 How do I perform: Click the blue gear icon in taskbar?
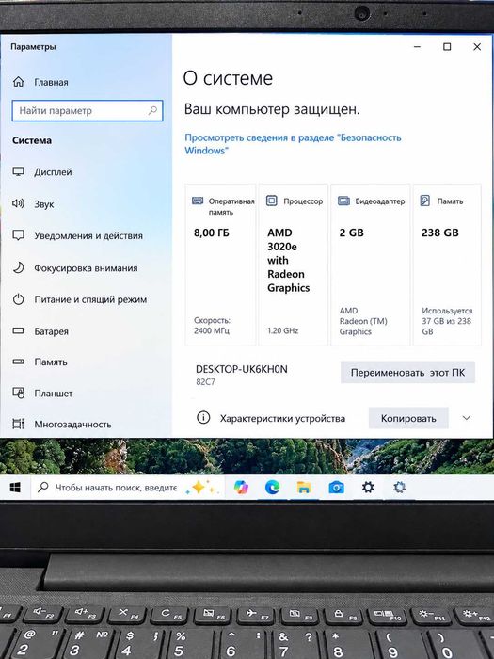[x=399, y=488]
